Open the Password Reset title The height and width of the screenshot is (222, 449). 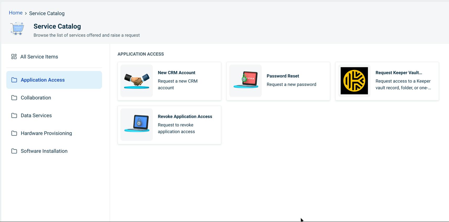pyautogui.click(x=283, y=76)
